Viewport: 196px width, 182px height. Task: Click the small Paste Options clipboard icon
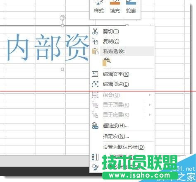pos(95,51)
